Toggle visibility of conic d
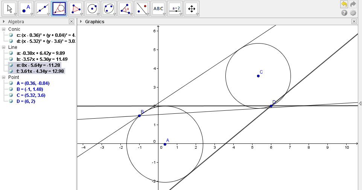This screenshot has height=190, width=362. tap(11, 41)
